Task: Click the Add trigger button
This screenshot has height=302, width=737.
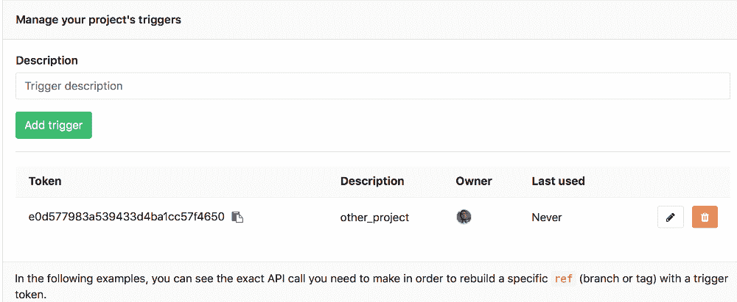Action: pyautogui.click(x=54, y=125)
